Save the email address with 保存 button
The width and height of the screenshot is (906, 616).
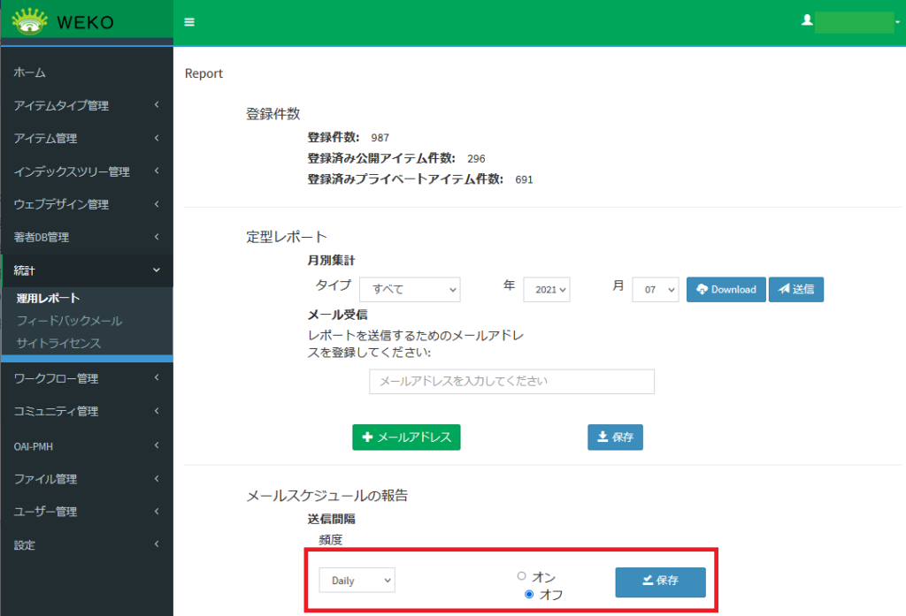pos(615,437)
